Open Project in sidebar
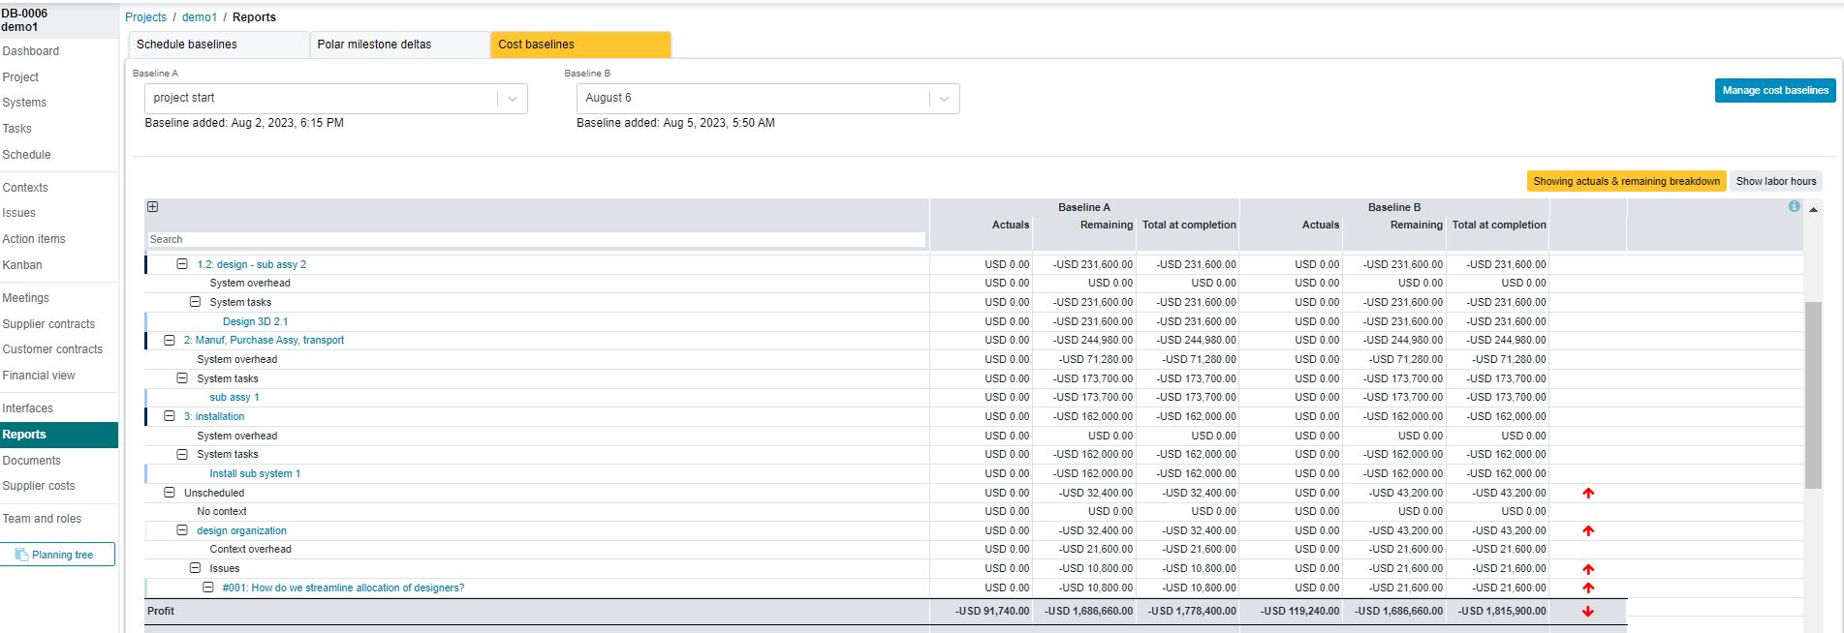This screenshot has height=633, width=1844. (x=20, y=77)
